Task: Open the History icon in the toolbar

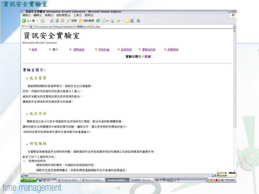Action: [98, 21]
